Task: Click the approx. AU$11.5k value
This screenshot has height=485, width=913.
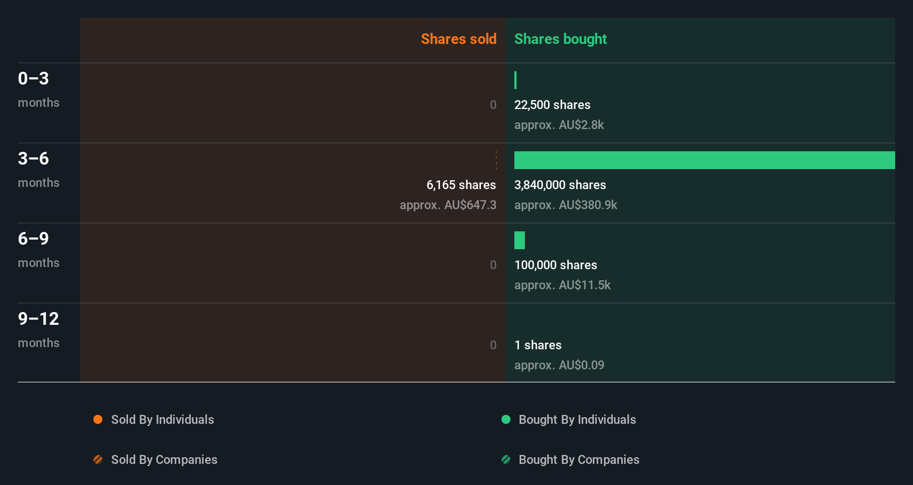Action: point(562,285)
